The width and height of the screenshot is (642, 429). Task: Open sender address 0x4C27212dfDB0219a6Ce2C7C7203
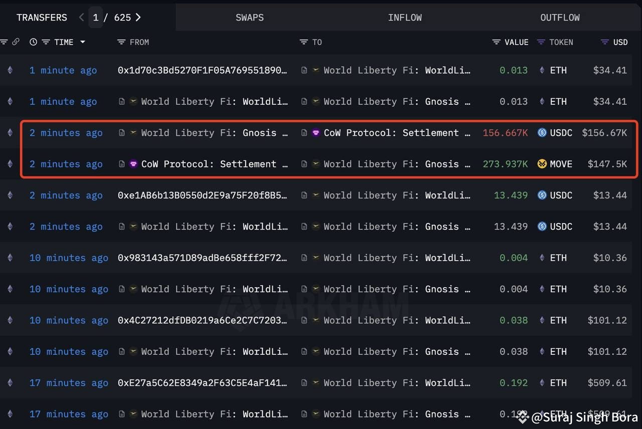click(x=203, y=320)
